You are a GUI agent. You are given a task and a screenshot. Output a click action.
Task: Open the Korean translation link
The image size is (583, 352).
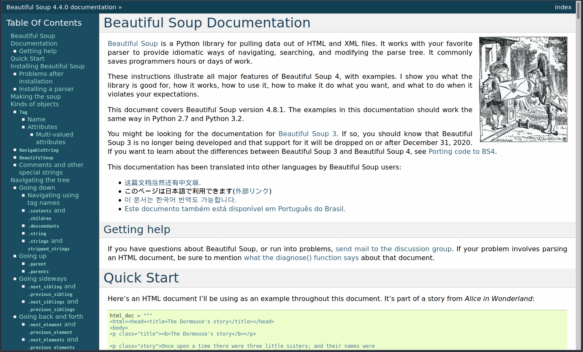click(x=180, y=200)
